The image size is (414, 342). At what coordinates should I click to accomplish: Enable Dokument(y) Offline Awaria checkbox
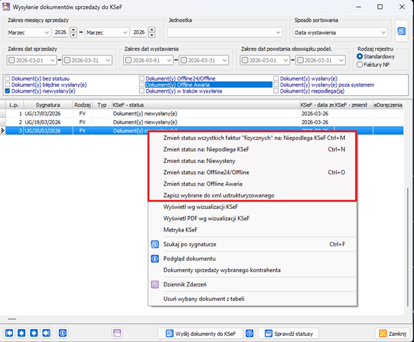[x=142, y=85]
